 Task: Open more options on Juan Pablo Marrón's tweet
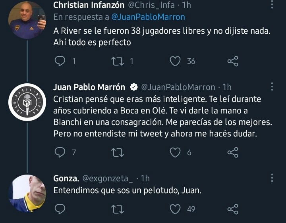272,87
